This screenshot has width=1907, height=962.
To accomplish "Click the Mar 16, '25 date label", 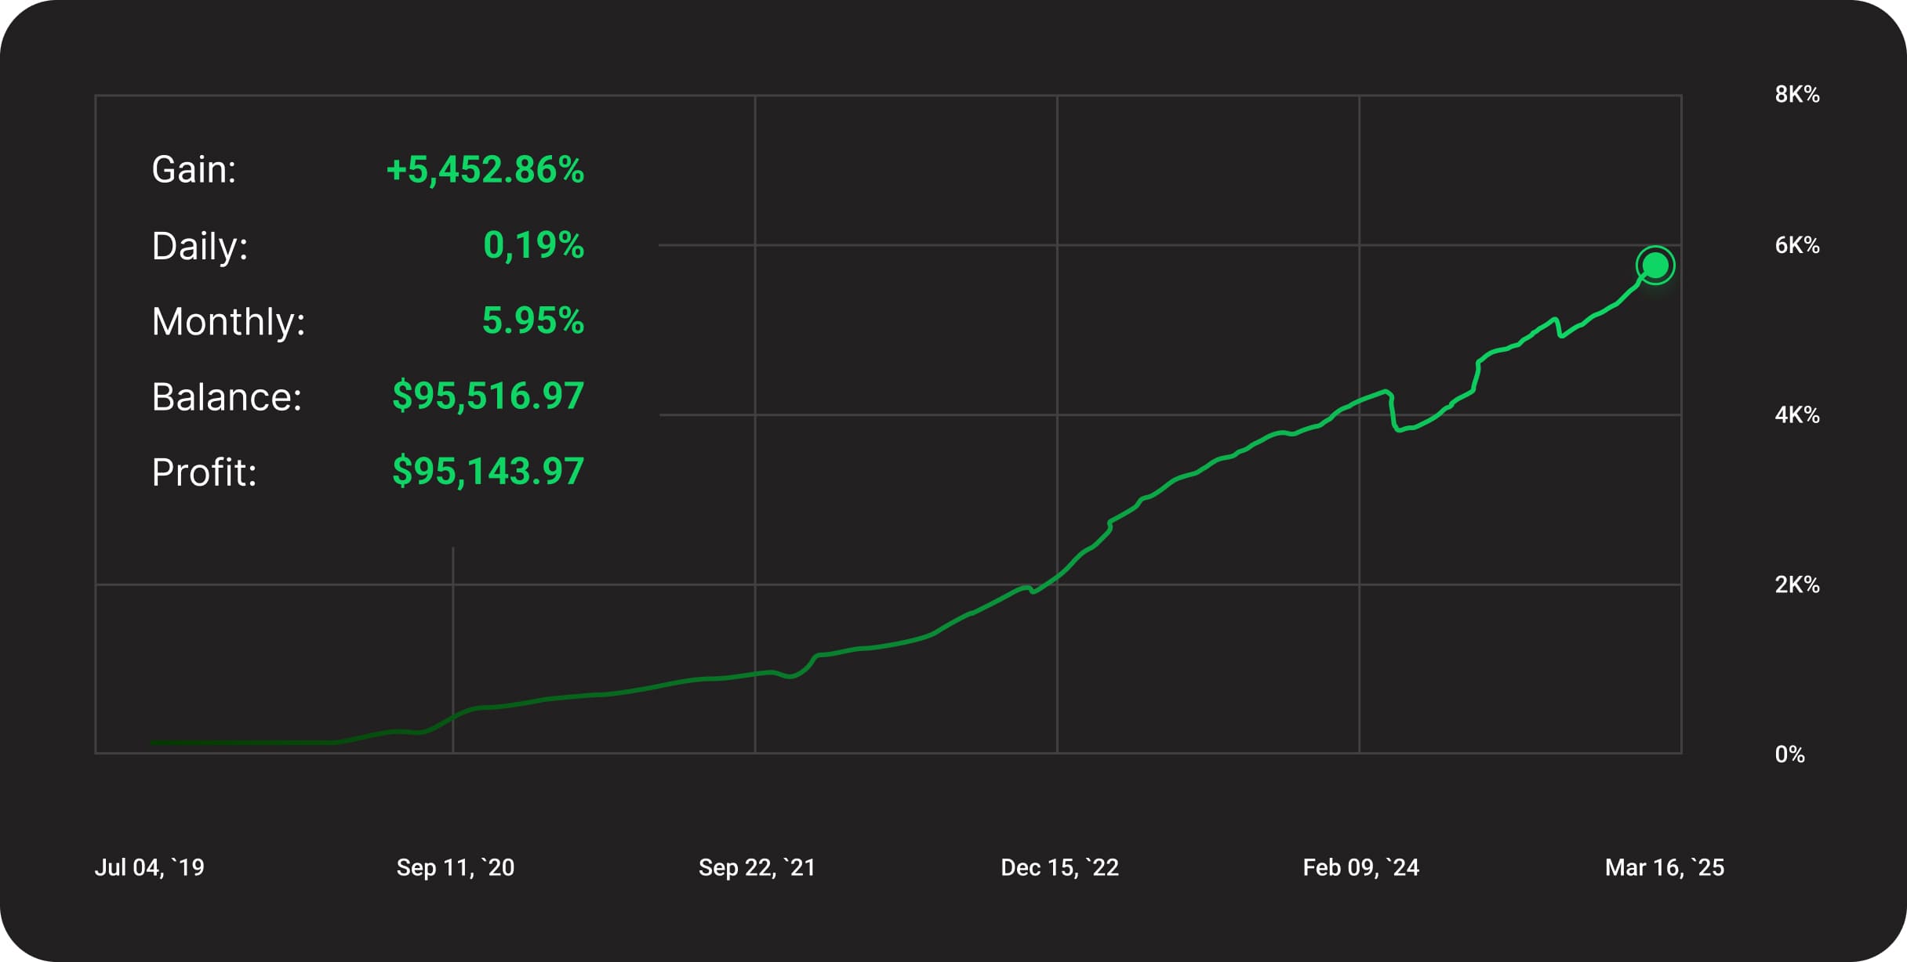I will tap(1664, 867).
